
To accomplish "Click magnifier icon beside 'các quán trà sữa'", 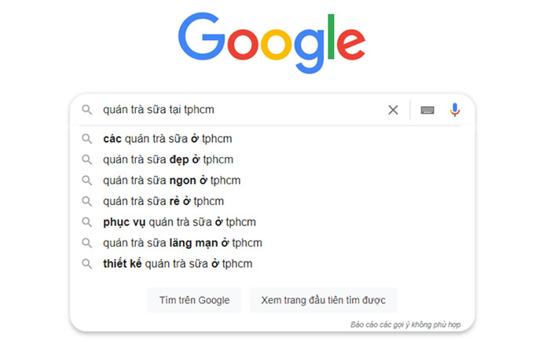I will click(x=87, y=139).
